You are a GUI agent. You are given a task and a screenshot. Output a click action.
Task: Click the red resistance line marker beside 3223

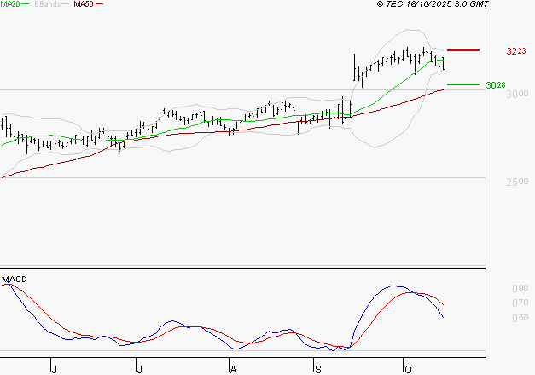tap(463, 50)
